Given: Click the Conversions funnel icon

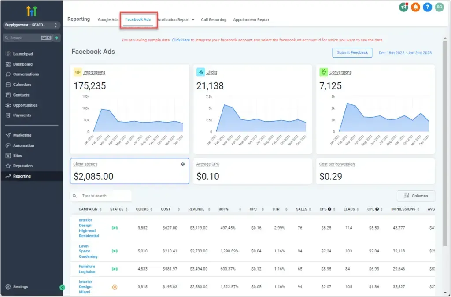Looking at the screenshot, I should coord(324,72).
